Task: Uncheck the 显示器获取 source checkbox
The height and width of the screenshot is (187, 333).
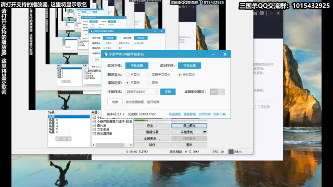Action: point(94,133)
